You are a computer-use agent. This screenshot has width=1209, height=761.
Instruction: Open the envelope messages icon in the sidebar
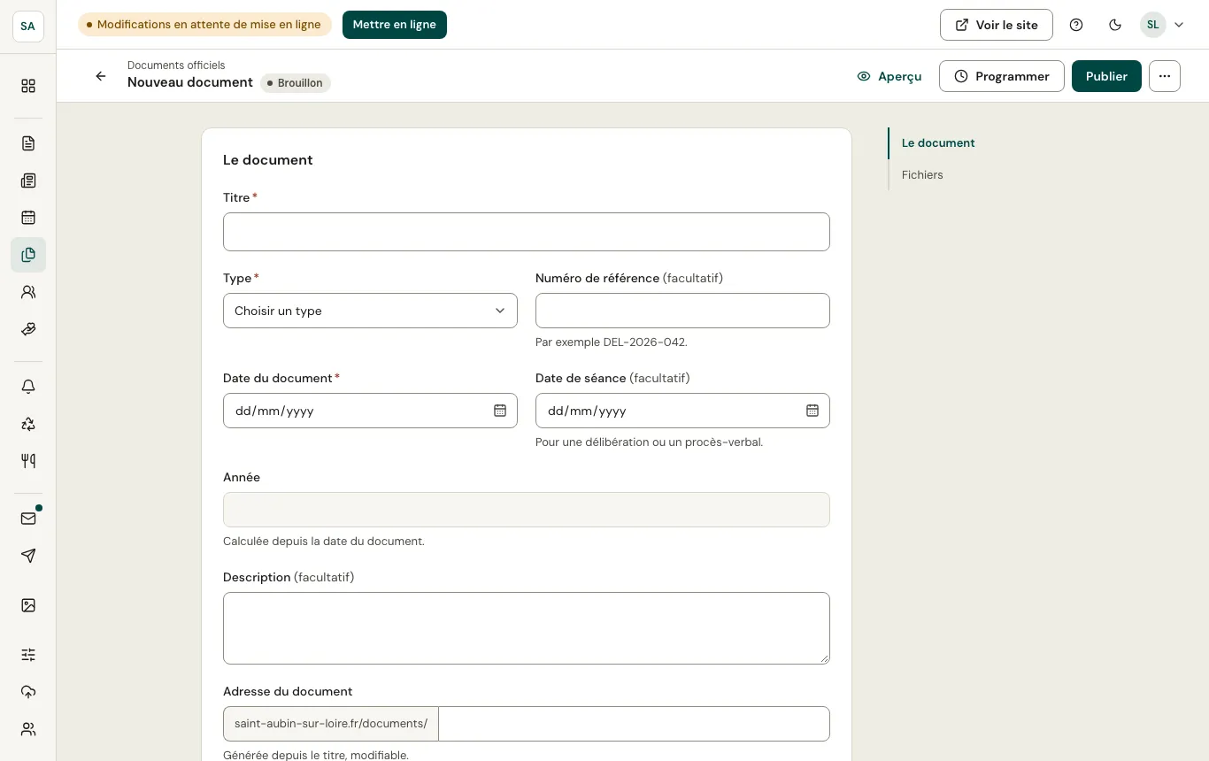28,519
